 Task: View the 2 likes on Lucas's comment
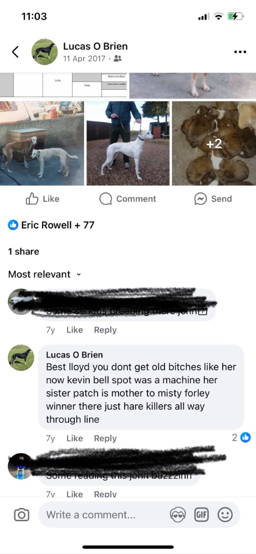[x=241, y=438]
